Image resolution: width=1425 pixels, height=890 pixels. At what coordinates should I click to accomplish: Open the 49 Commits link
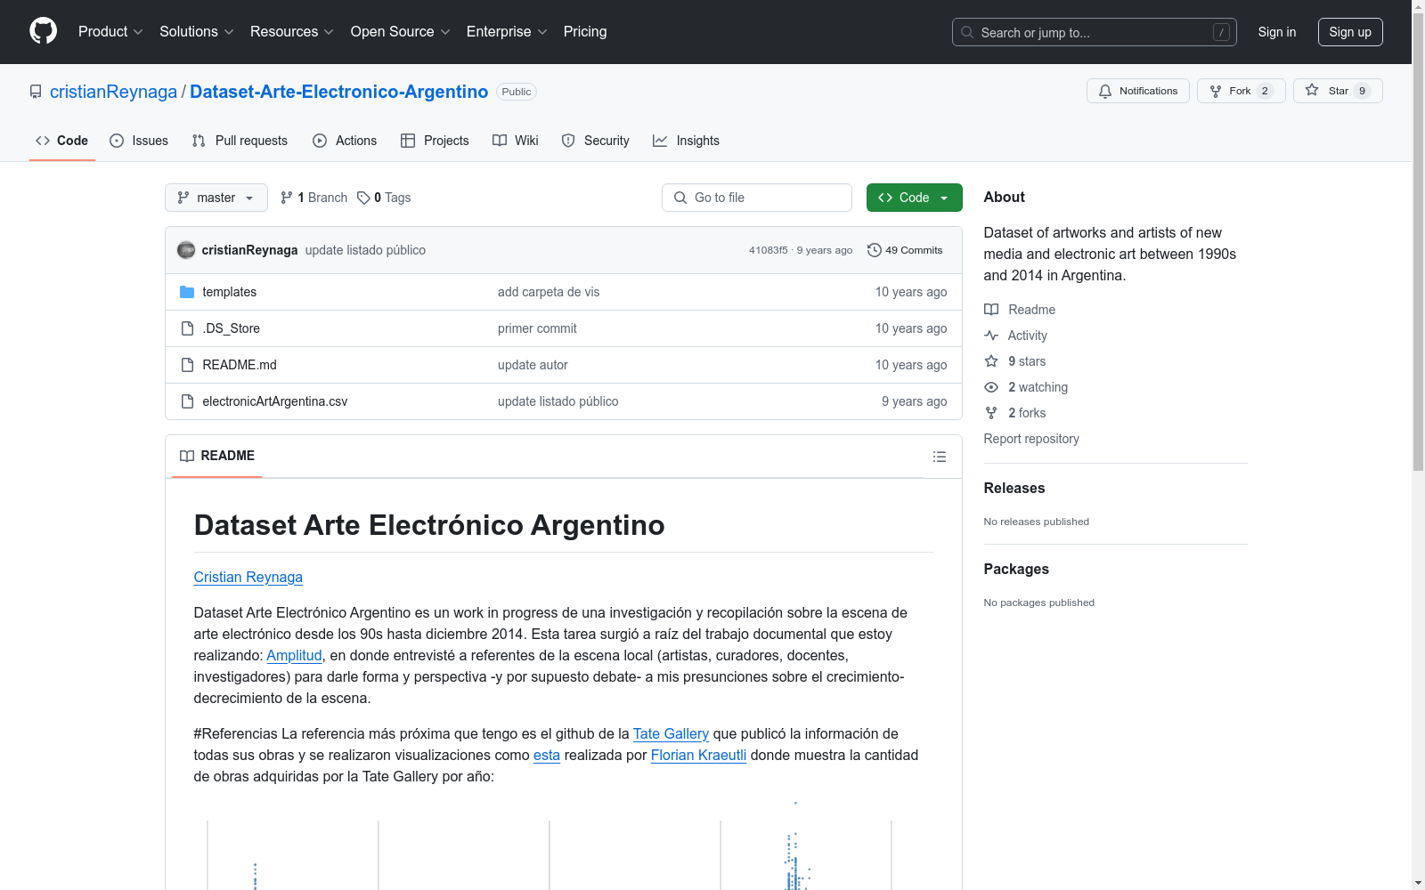point(905,250)
